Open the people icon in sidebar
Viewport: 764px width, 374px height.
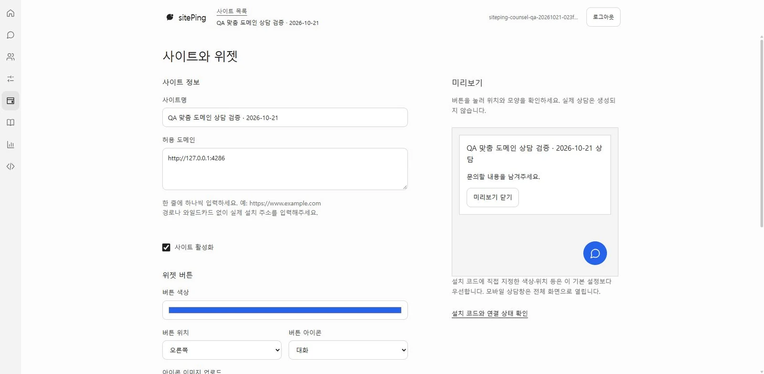point(11,57)
